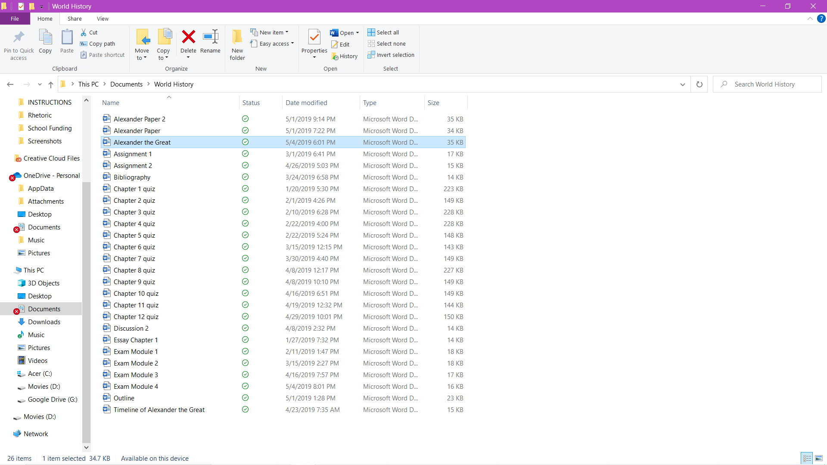
Task: Click the Cut scissors icon
Action: coord(84,32)
